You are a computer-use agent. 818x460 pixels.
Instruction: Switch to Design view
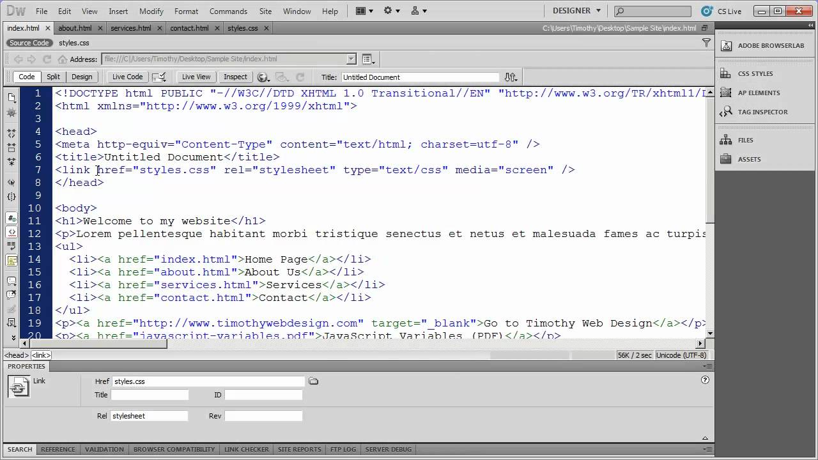tap(82, 77)
